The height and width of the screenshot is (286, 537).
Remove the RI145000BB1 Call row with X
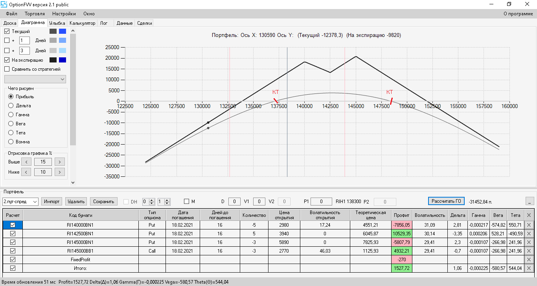529,251
